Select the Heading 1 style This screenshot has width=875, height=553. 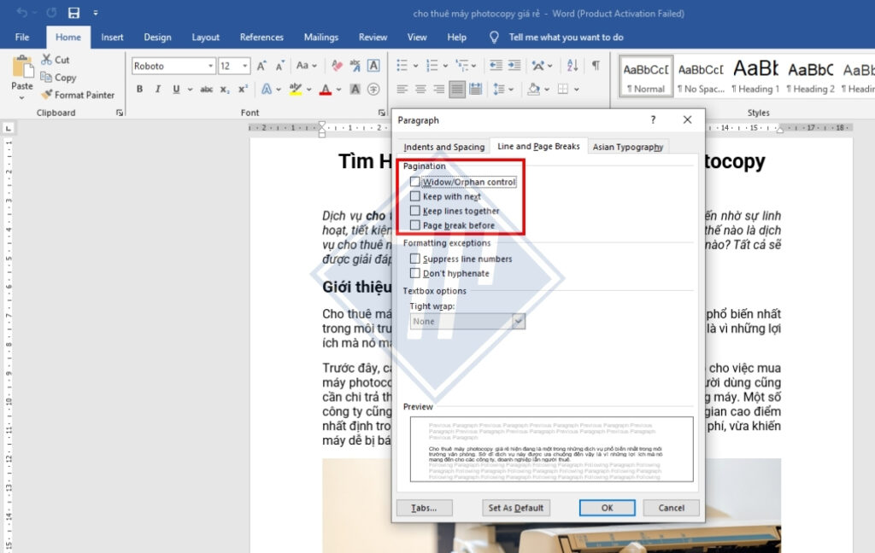755,76
